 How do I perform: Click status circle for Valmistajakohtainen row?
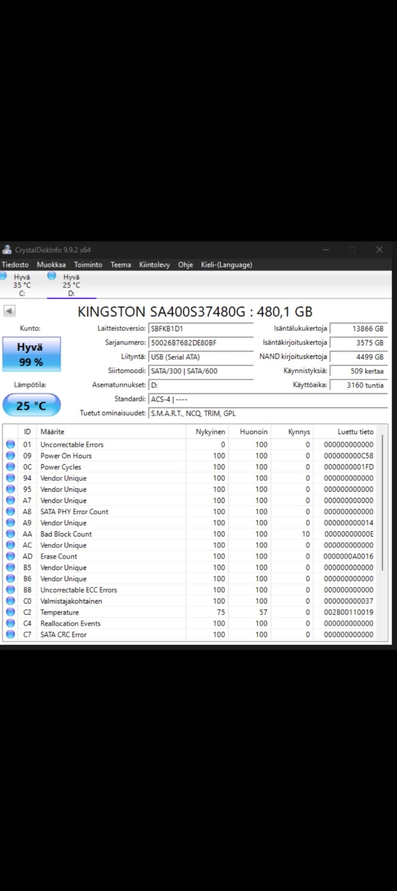tap(10, 601)
